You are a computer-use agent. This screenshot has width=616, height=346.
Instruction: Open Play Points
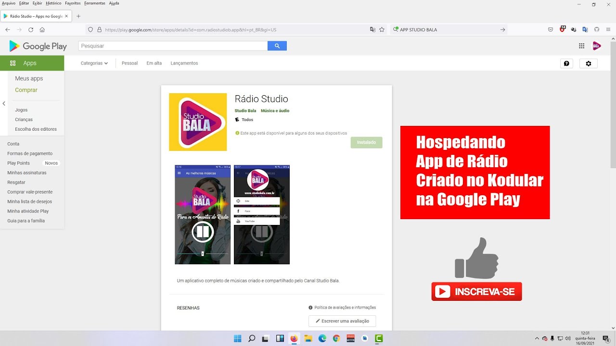pos(18,163)
